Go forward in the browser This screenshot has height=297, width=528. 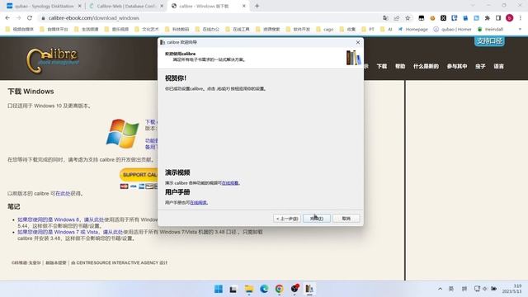(18, 18)
